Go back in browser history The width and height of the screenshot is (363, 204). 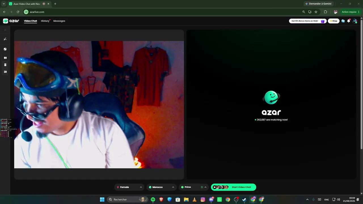[x=4, y=12]
